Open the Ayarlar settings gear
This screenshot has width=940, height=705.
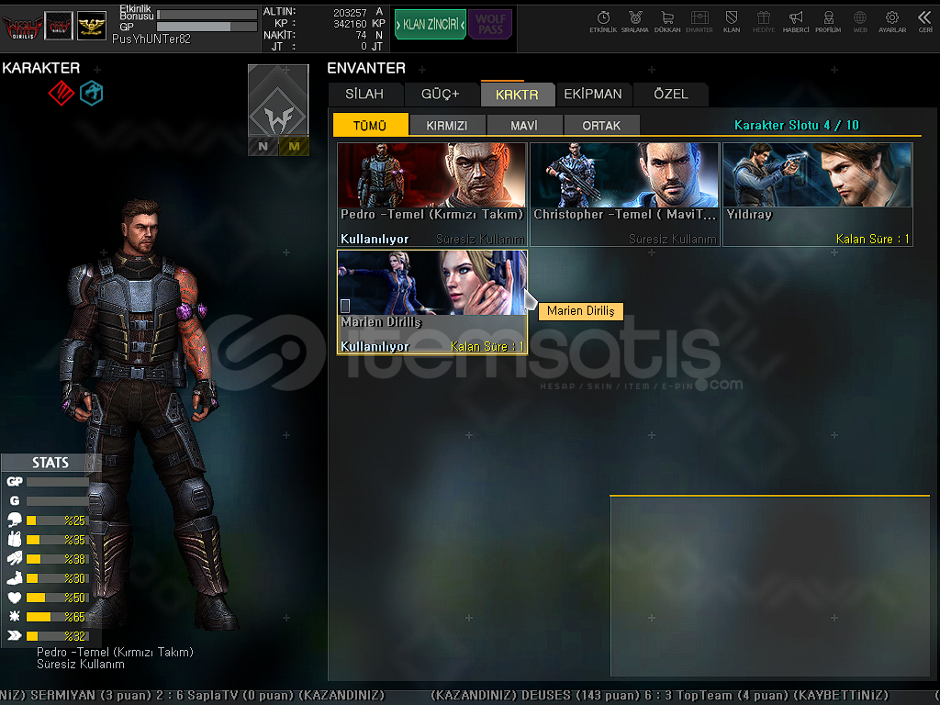click(x=892, y=21)
